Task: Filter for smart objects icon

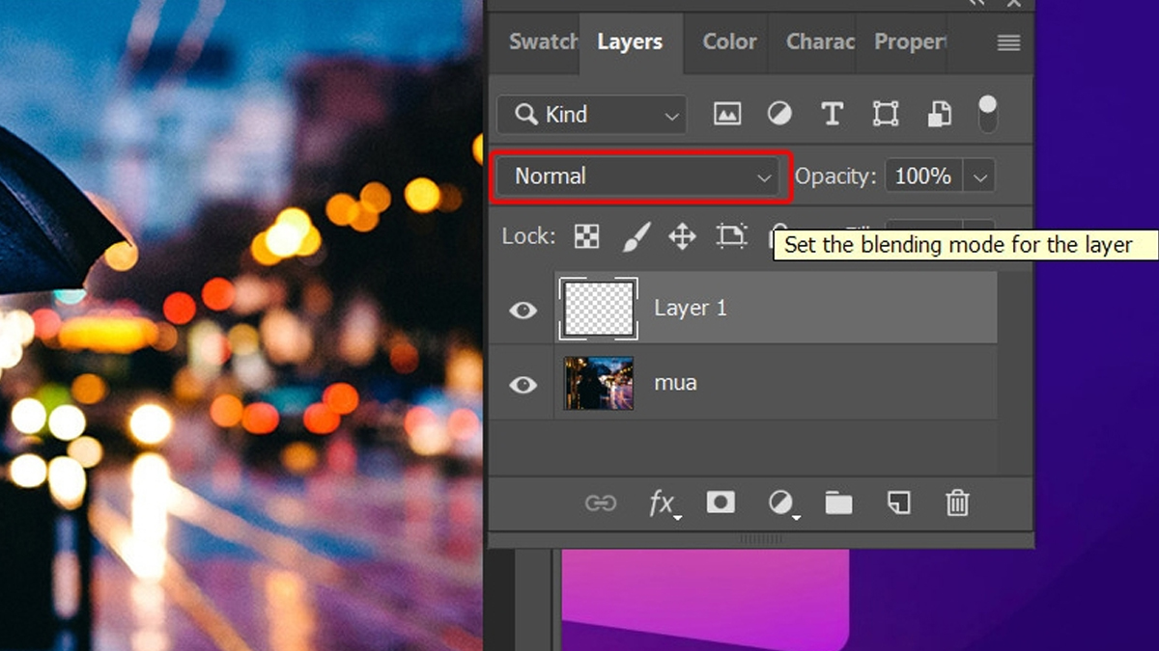Action: 939,115
